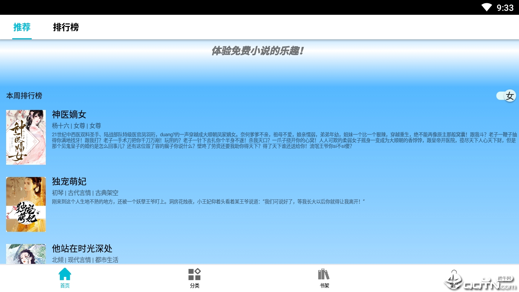The image size is (519, 292).
Task: Select the 推荐 tab
Action: [x=22, y=27]
